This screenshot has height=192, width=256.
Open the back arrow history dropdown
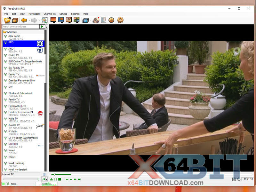(x=29, y=20)
